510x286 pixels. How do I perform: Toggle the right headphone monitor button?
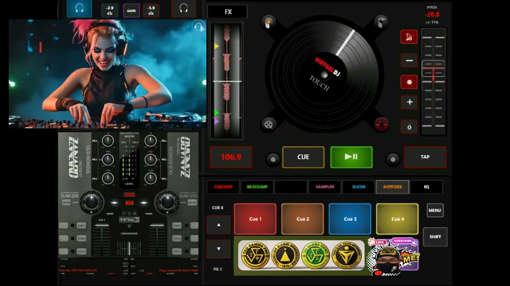183,8
